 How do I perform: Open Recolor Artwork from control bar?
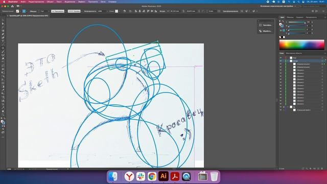125,11
